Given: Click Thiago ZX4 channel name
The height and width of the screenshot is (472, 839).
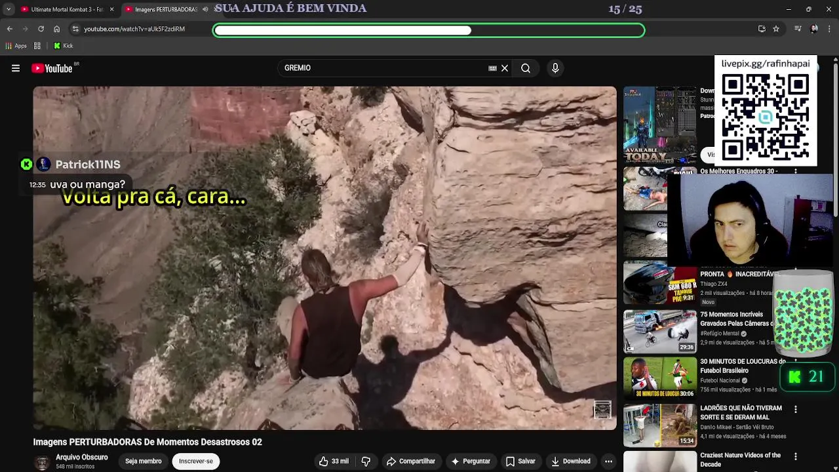Looking at the screenshot, I should 714,284.
